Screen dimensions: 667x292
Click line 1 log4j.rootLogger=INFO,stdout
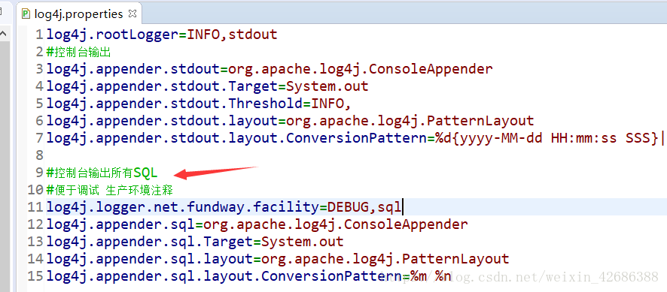coord(162,34)
